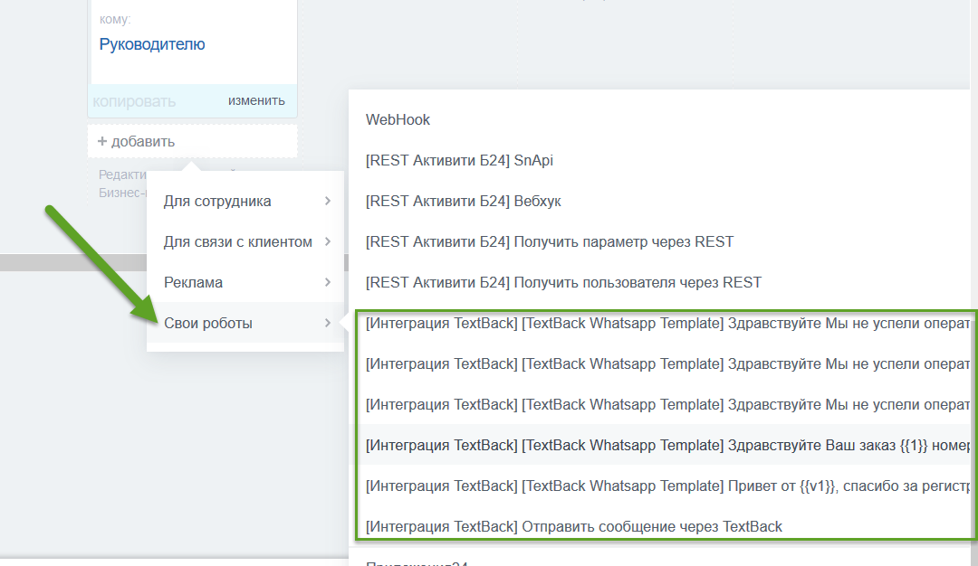Screen dimensions: 978x566
Task: Click the '+ добавить' robot button
Action: (x=192, y=141)
